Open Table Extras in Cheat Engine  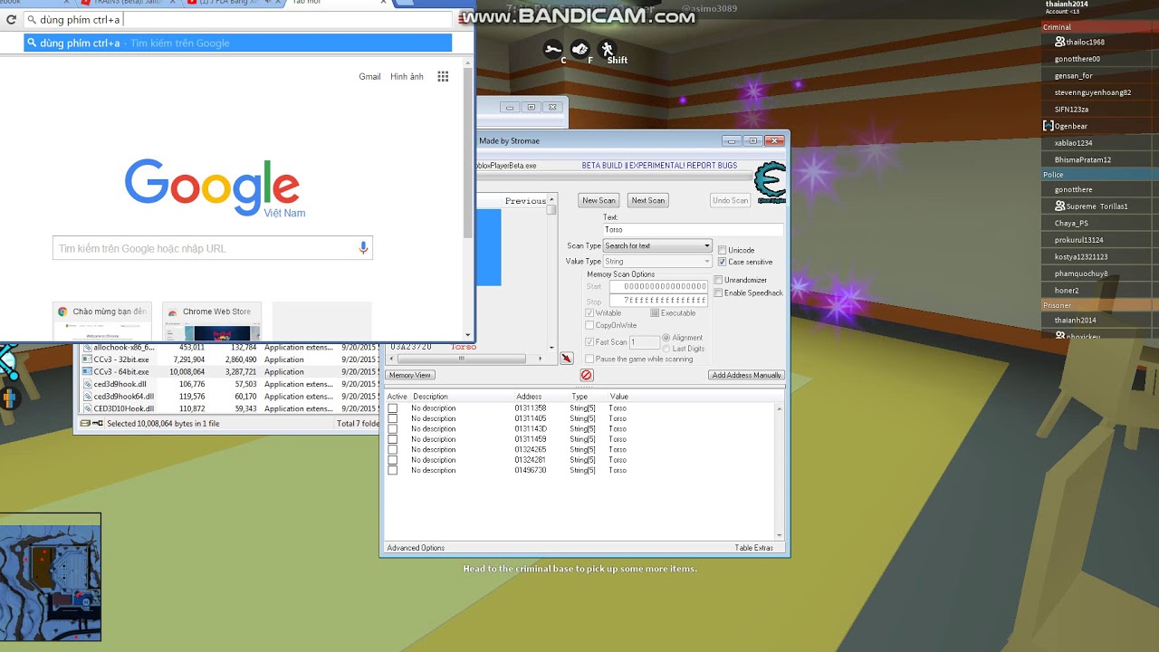click(x=753, y=548)
